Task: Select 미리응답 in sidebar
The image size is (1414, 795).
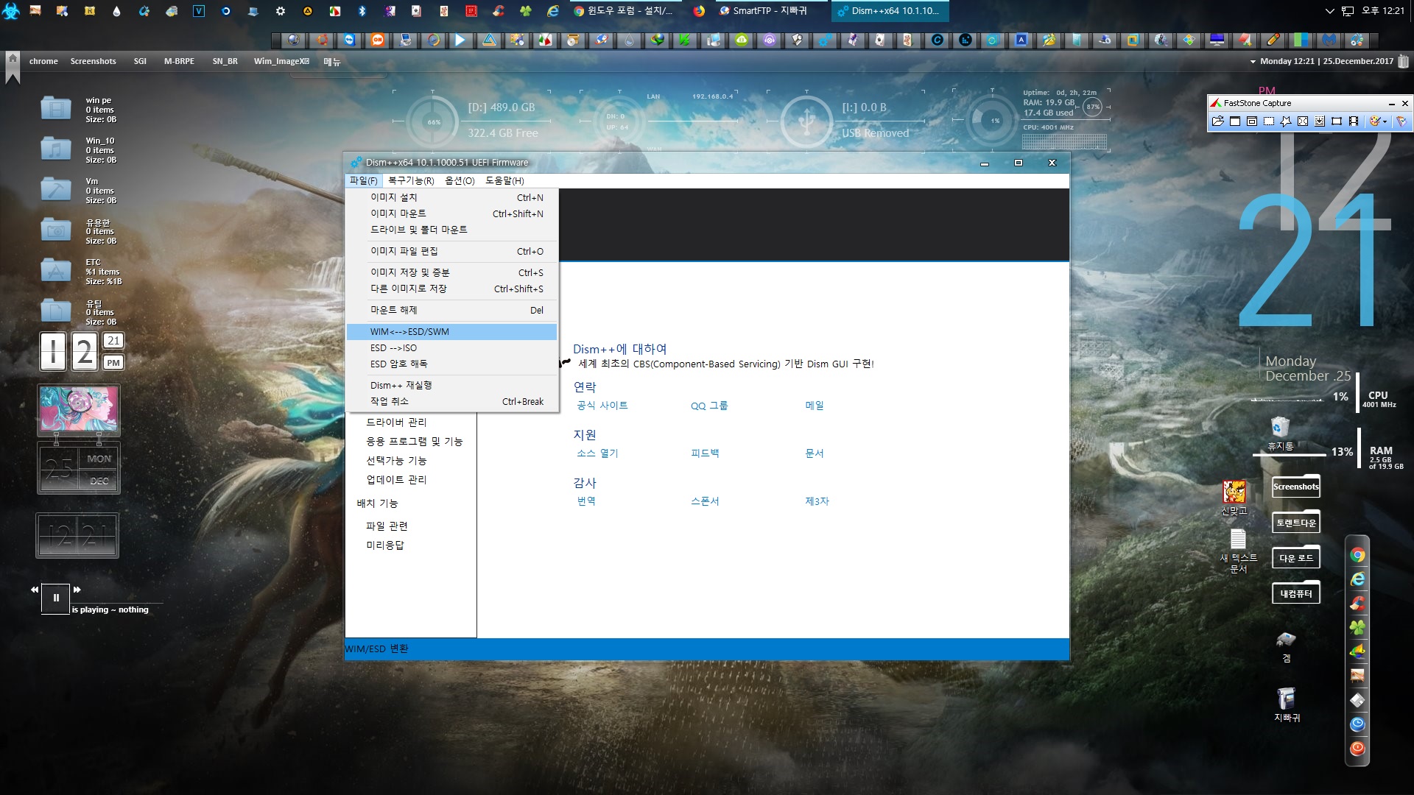Action: pyautogui.click(x=384, y=545)
